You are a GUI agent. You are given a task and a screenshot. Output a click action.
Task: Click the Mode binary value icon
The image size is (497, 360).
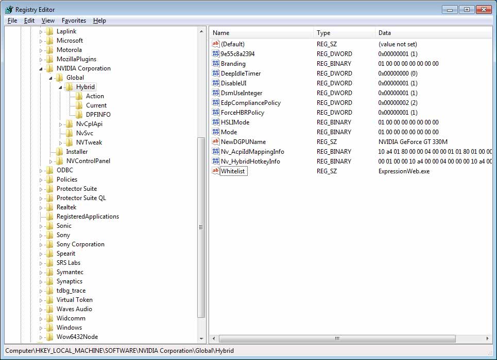[x=215, y=132]
